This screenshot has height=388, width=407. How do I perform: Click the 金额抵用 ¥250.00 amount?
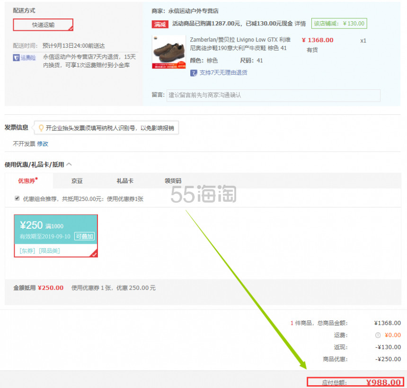[x=51, y=288]
